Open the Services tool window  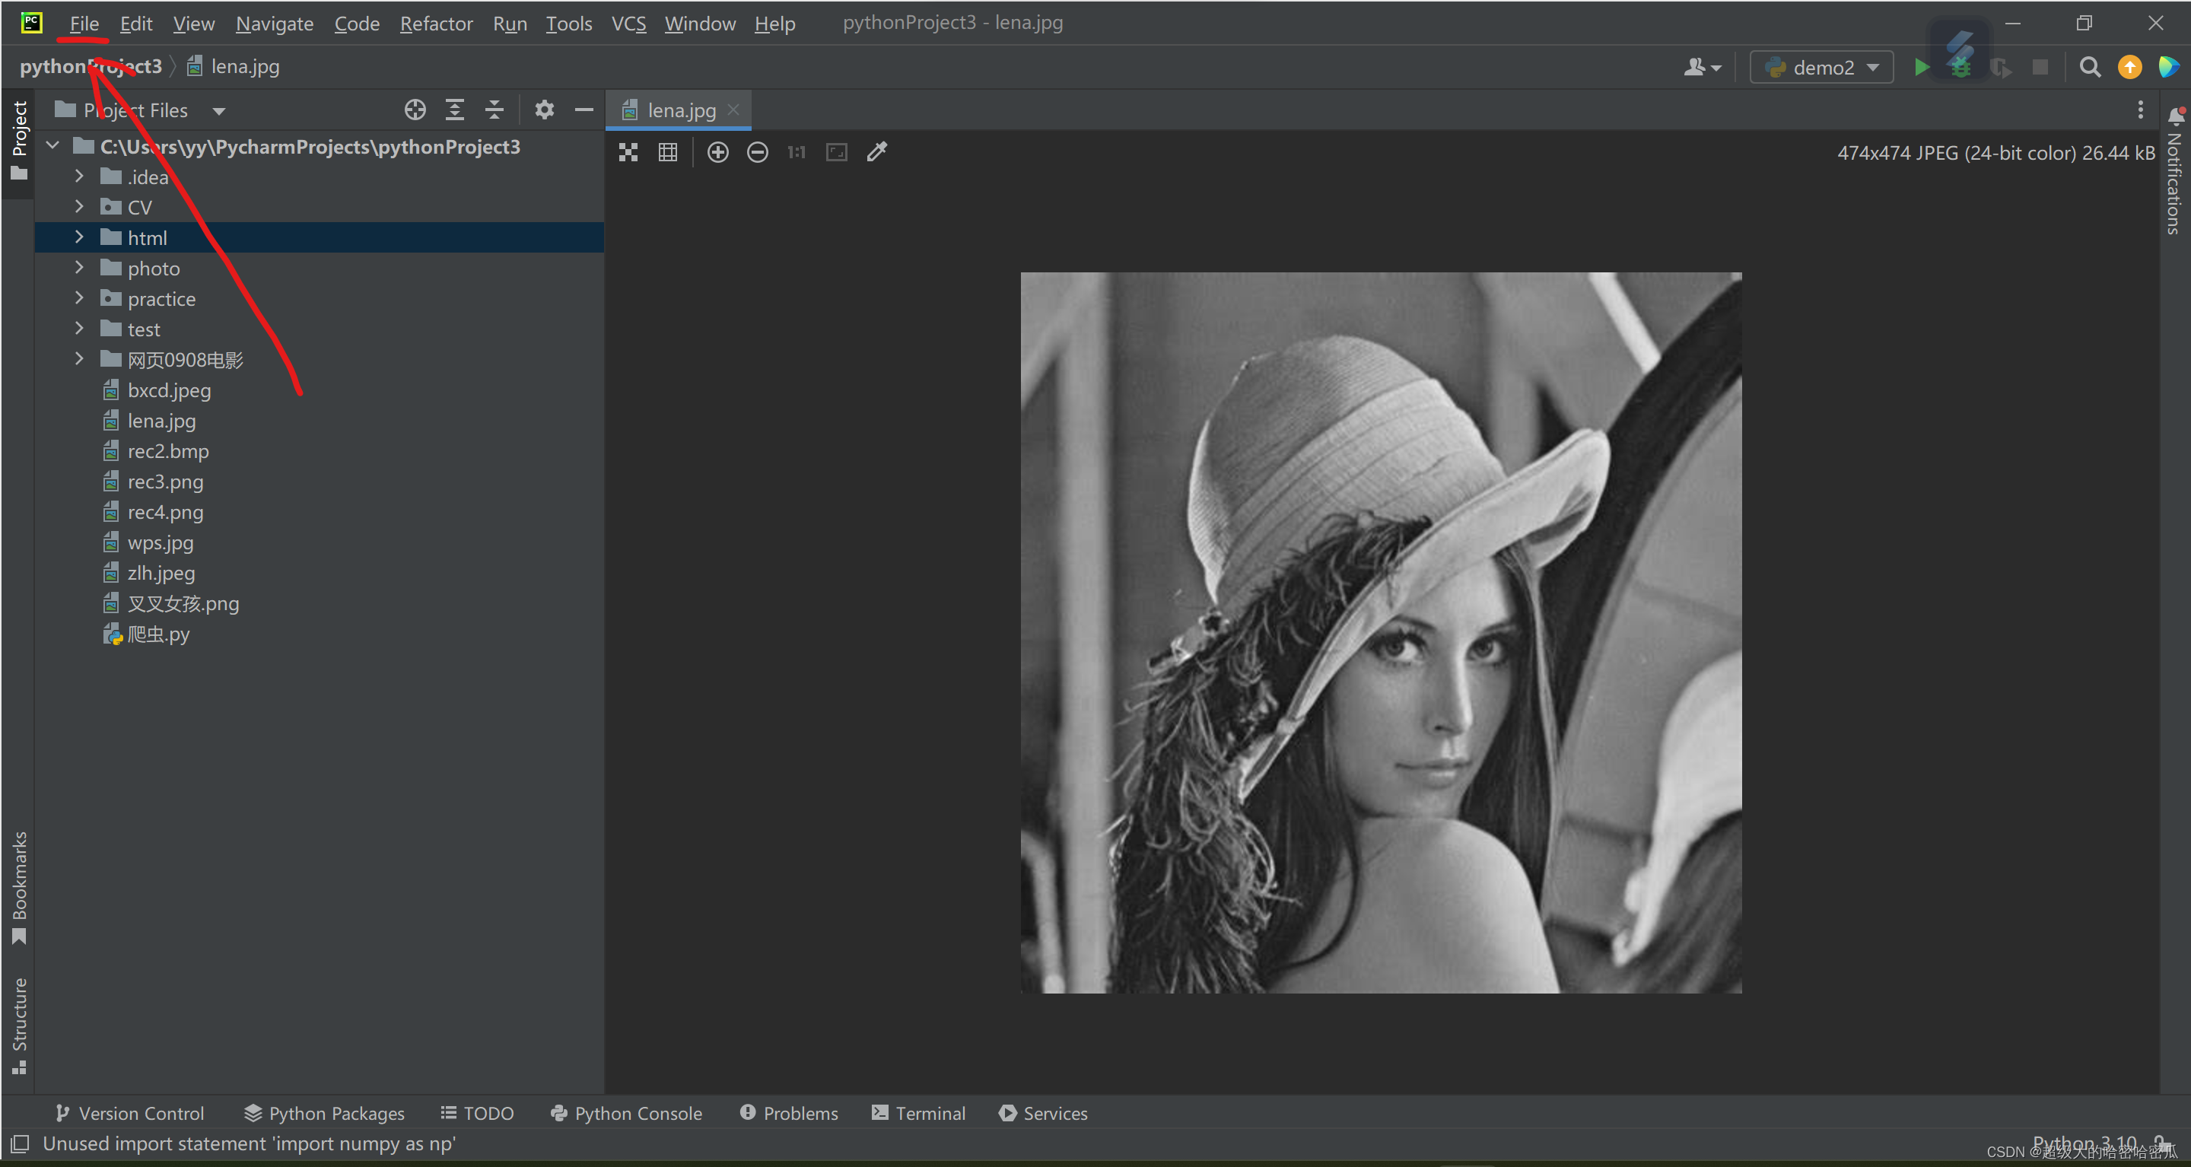click(1043, 1112)
